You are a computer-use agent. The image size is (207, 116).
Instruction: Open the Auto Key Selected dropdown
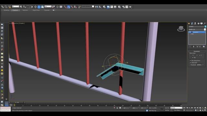pos(176,108)
